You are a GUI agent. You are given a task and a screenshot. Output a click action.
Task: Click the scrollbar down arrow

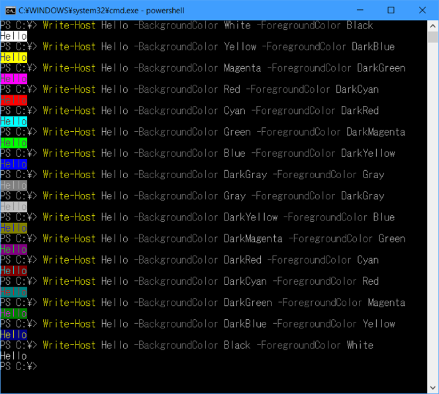coord(433,388)
